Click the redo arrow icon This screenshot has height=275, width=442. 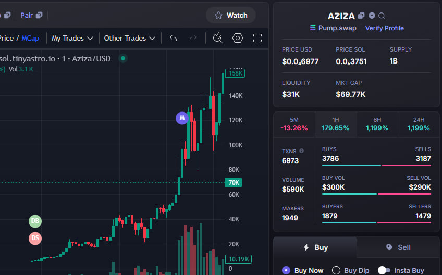point(193,38)
